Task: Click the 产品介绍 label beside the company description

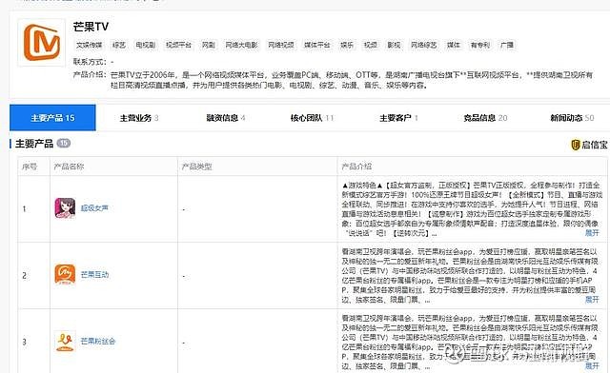Action: click(89, 74)
